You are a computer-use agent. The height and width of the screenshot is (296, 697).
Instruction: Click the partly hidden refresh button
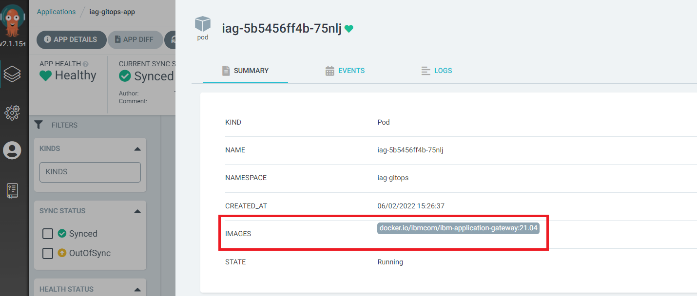[170, 39]
